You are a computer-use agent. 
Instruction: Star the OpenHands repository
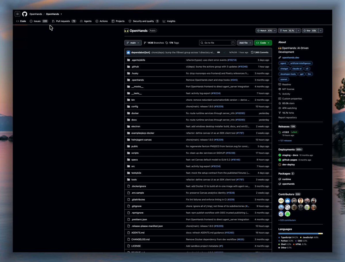[x=310, y=30]
